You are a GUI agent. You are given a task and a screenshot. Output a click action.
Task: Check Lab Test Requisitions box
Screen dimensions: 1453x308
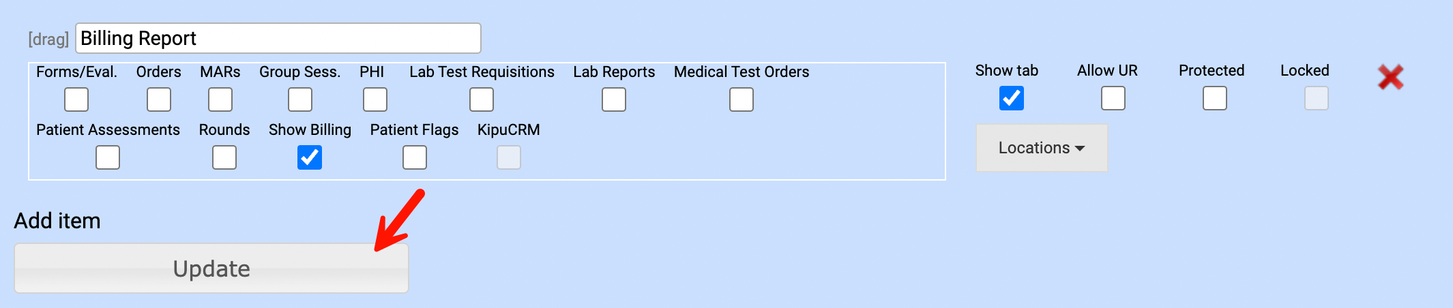tap(482, 99)
